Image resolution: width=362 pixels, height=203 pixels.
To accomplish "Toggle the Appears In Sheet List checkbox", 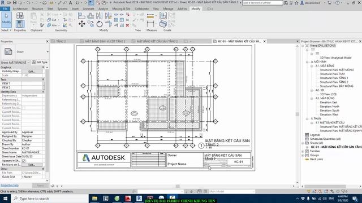I will (24, 161).
